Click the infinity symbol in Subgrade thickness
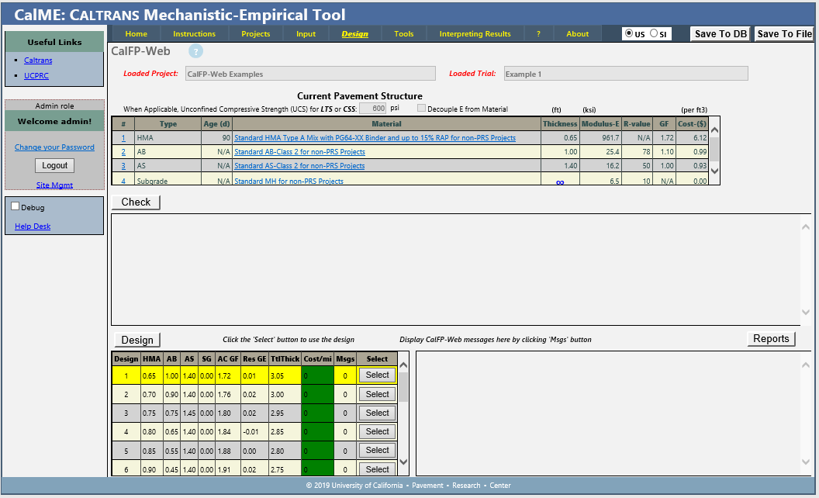 coord(559,182)
